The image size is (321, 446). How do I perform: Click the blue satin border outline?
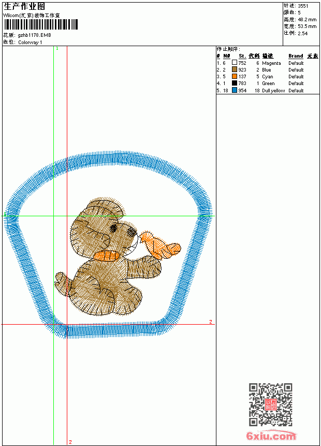pos(109,245)
